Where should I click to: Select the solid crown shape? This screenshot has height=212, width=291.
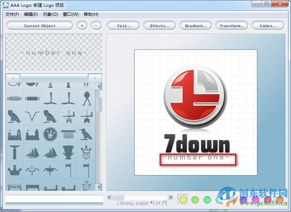point(14,170)
